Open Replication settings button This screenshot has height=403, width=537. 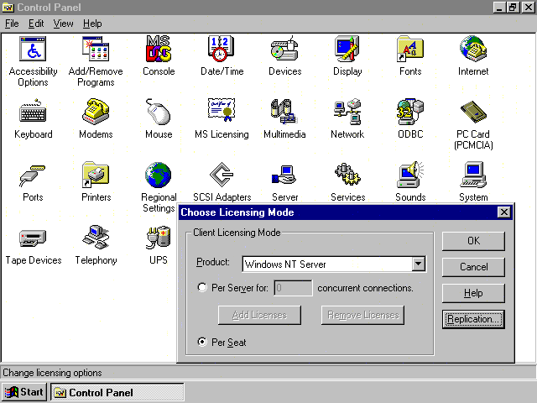(473, 319)
